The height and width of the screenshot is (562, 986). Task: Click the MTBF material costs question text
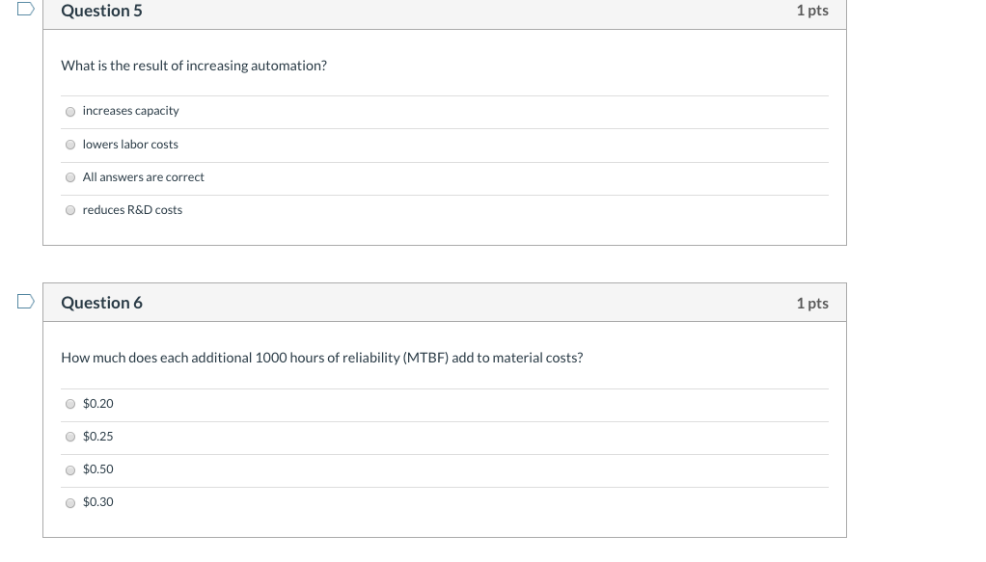point(322,358)
